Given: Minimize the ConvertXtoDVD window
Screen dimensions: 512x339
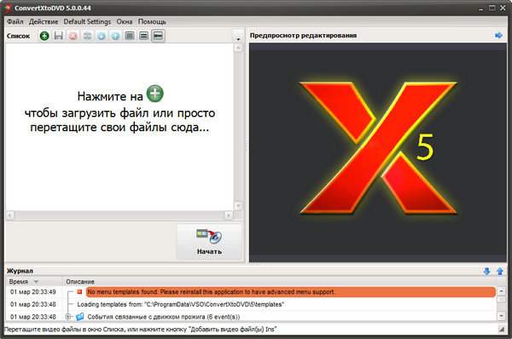Looking at the screenshot, I should click(480, 9).
